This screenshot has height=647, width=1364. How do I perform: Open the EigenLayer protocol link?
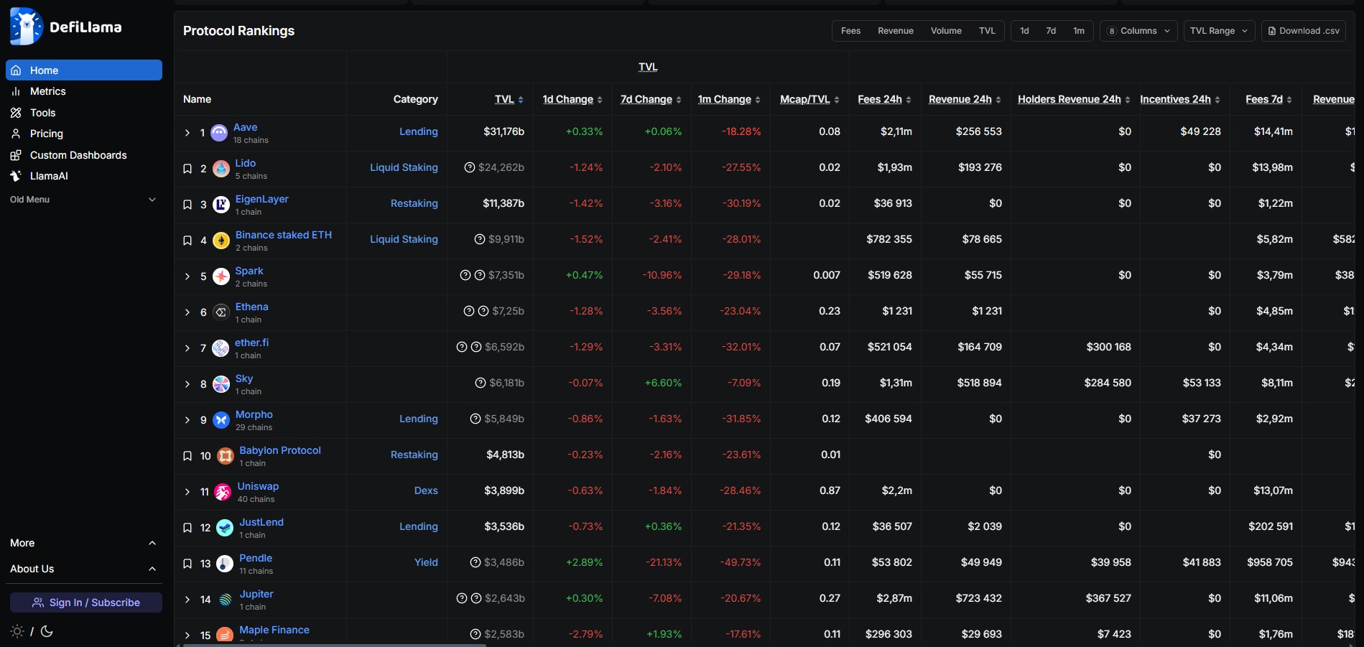point(262,199)
